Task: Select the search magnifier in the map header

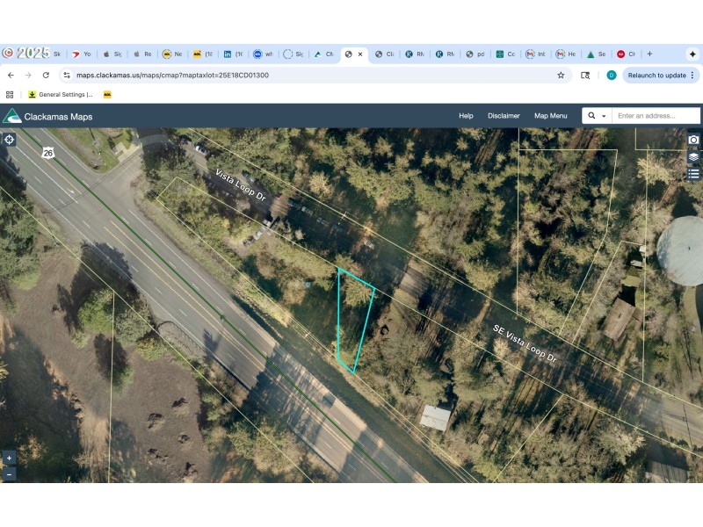Action: [x=591, y=115]
